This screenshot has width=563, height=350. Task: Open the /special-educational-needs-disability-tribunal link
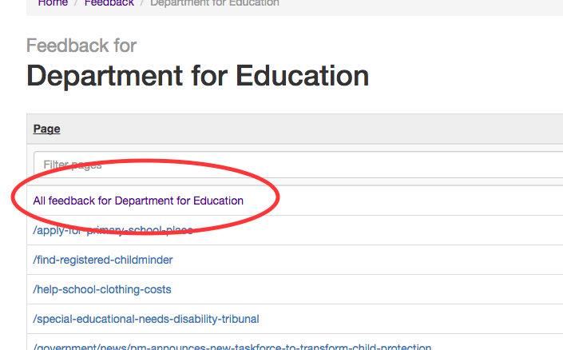click(146, 319)
